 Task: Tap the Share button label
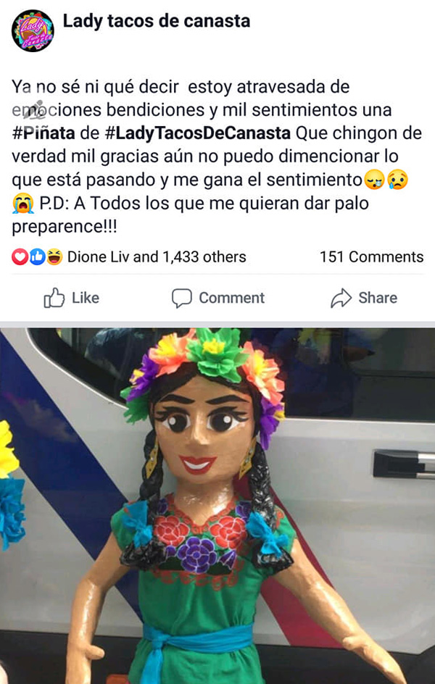378,298
